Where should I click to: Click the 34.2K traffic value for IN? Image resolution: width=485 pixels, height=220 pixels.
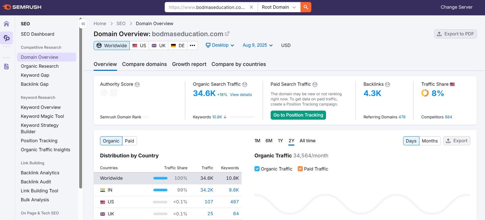coord(207,190)
